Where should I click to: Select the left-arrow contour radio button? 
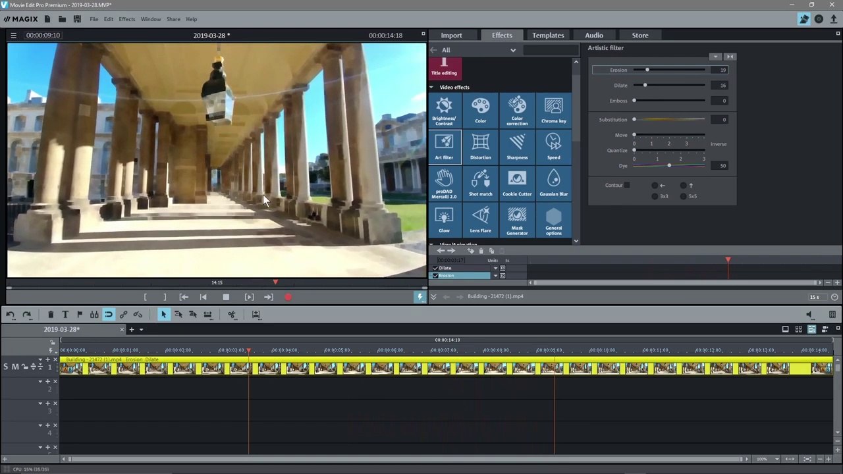[x=655, y=186]
